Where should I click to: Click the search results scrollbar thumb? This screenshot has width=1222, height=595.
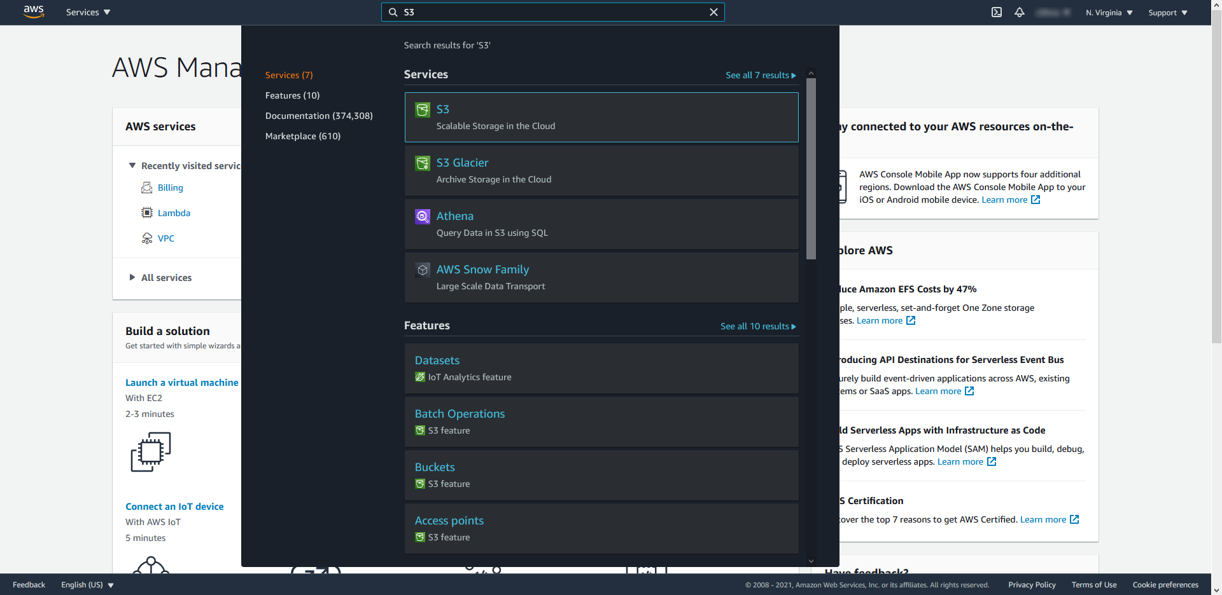coord(811,168)
